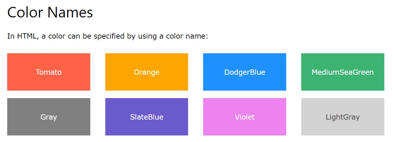Image resolution: width=394 pixels, height=142 pixels.
Task: Click the LightGray color block
Action: (342, 117)
